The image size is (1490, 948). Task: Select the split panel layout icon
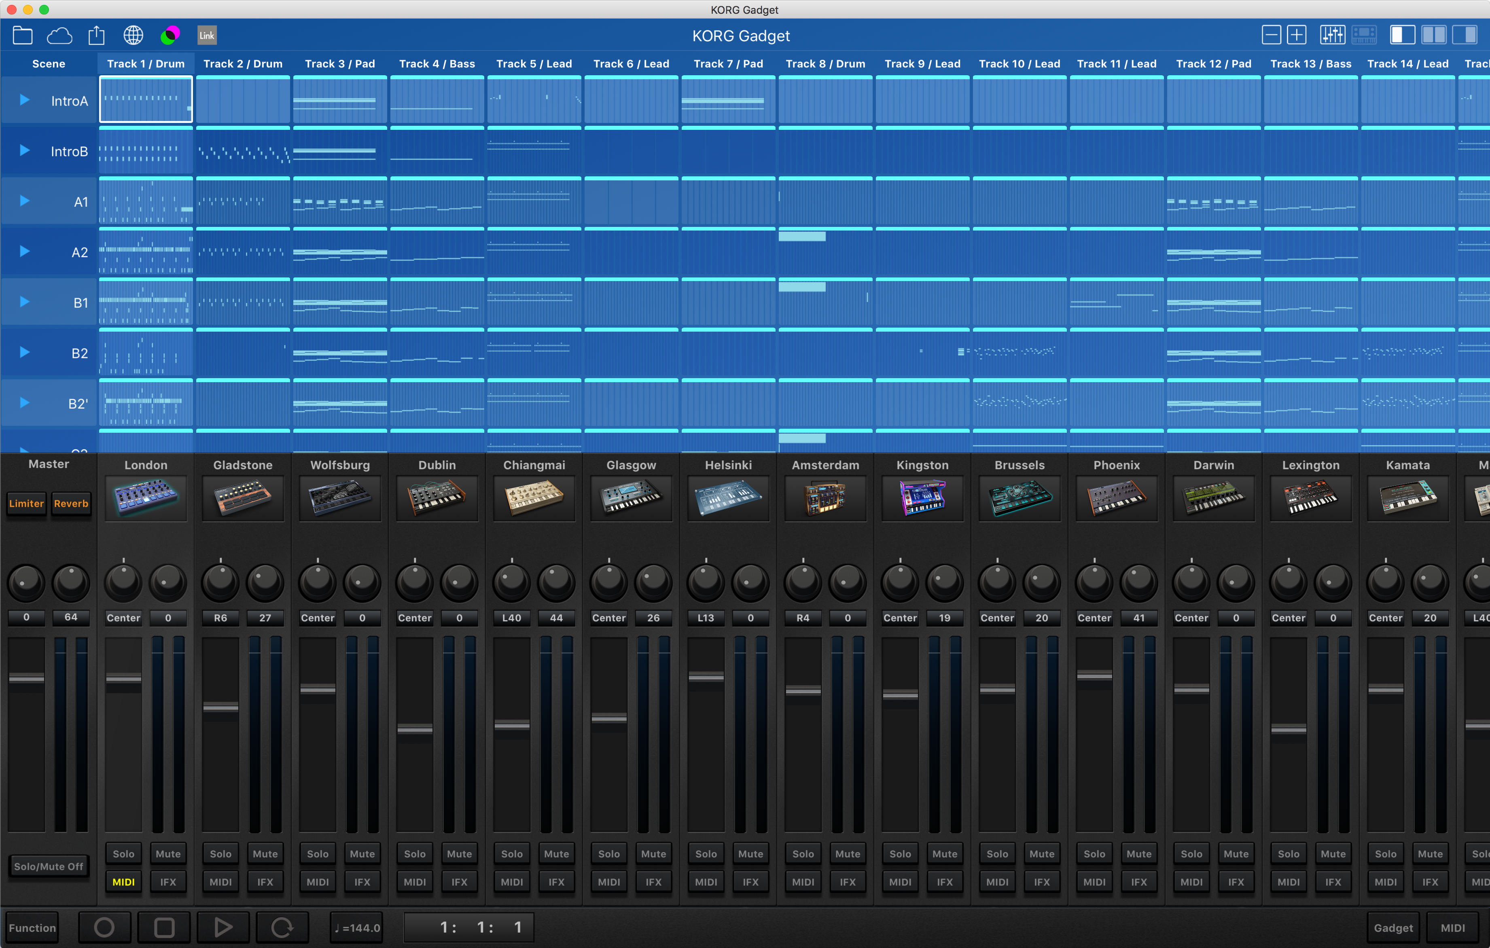[x=1434, y=35]
